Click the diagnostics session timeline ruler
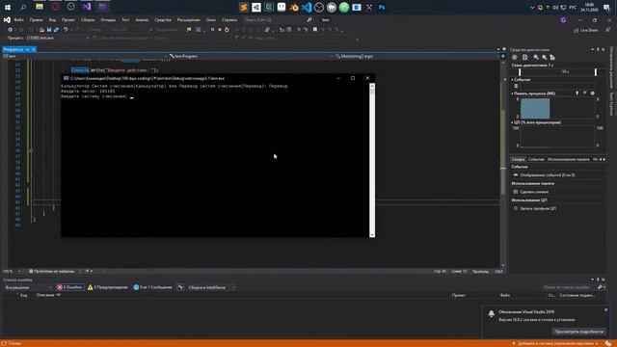This screenshot has height=347, width=617. [x=557, y=72]
